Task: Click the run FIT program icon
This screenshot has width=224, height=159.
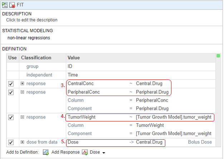Action: click(x=5, y=4)
